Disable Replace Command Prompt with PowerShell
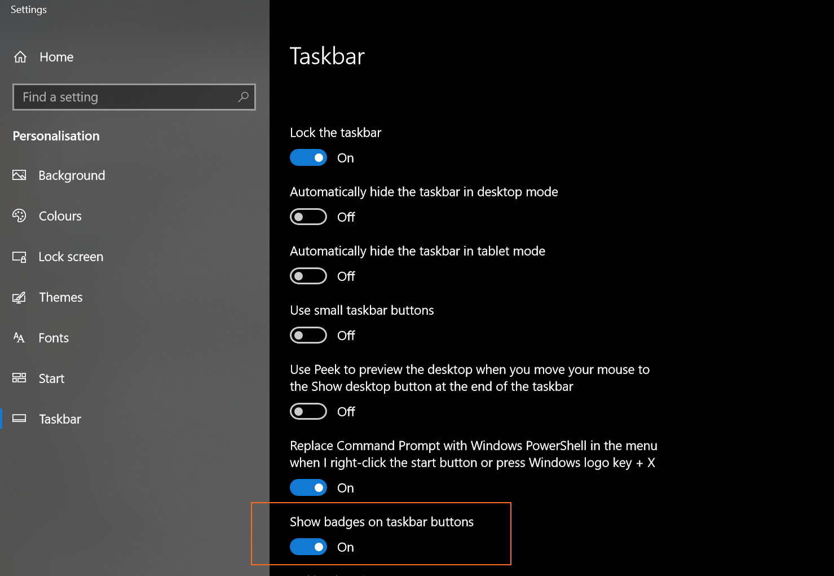The image size is (834, 576). [x=308, y=487]
